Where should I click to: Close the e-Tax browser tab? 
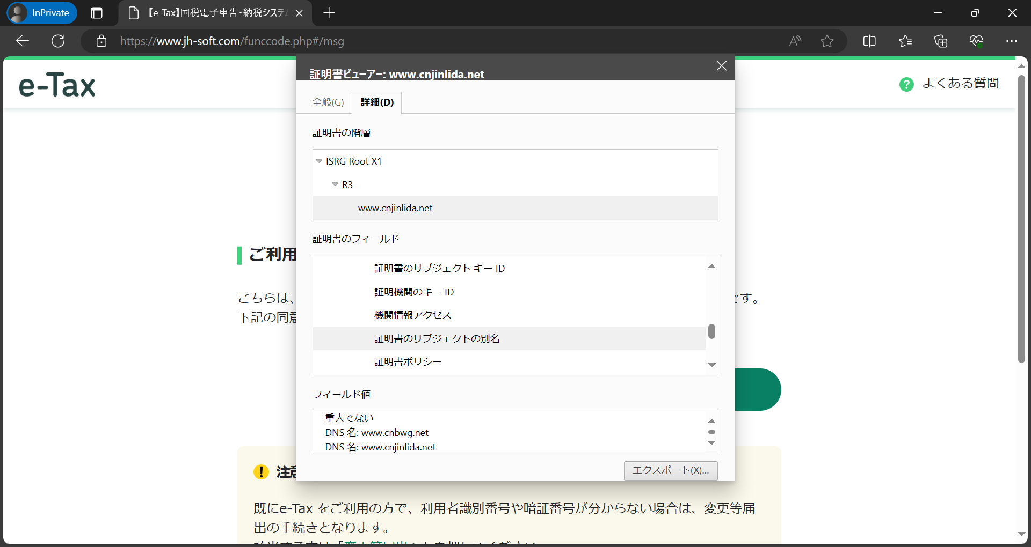299,13
